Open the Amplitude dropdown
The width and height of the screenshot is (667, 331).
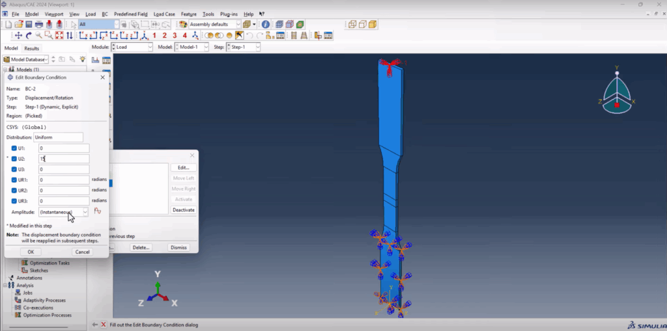(63, 211)
